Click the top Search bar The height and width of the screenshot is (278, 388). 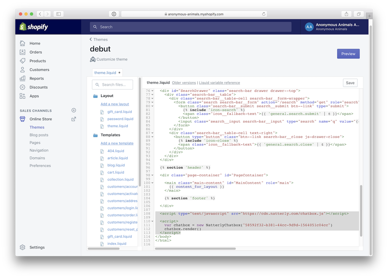point(191,27)
